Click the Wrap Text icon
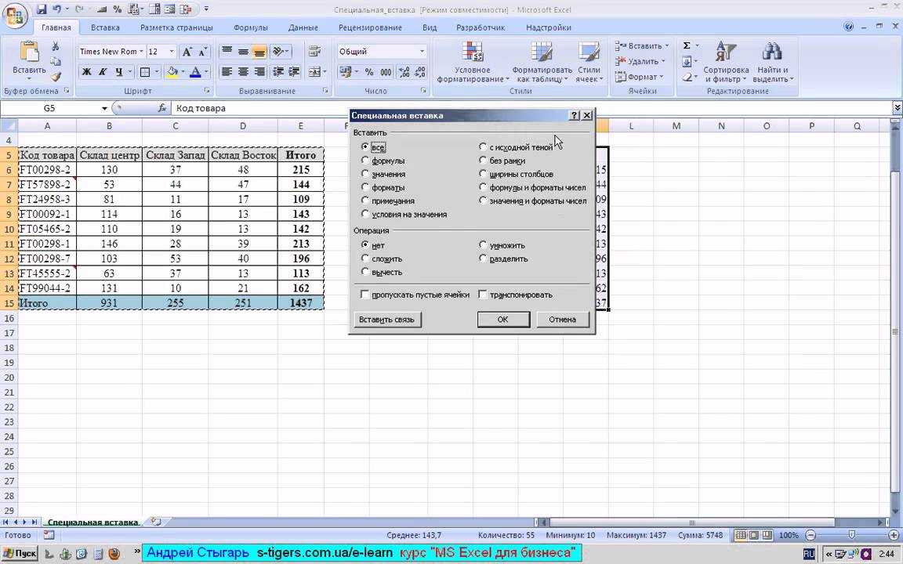The width and height of the screenshot is (903, 564). pyautogui.click(x=314, y=52)
